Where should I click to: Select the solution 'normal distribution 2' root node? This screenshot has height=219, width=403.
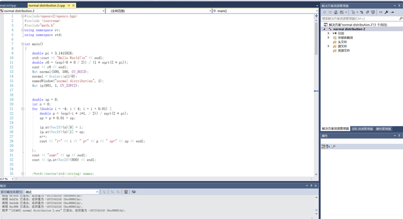[358, 25]
